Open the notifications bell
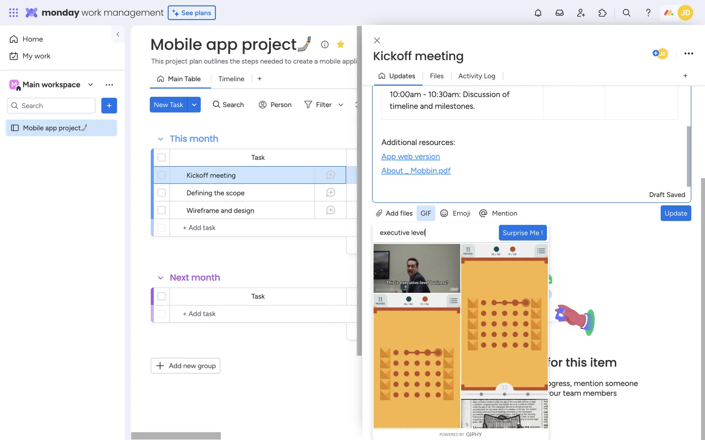Viewport: 705px width, 440px height. tap(538, 13)
